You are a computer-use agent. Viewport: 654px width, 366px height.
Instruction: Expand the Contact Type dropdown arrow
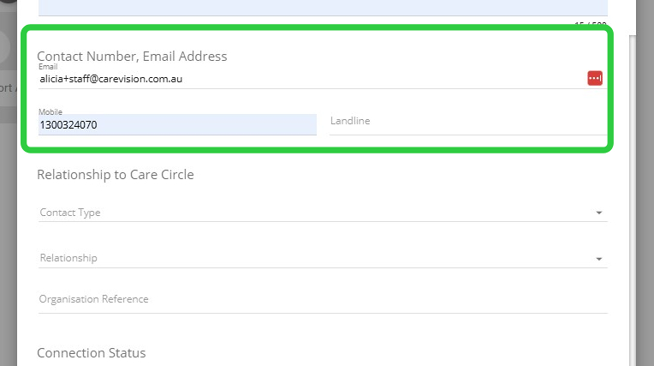[598, 213]
